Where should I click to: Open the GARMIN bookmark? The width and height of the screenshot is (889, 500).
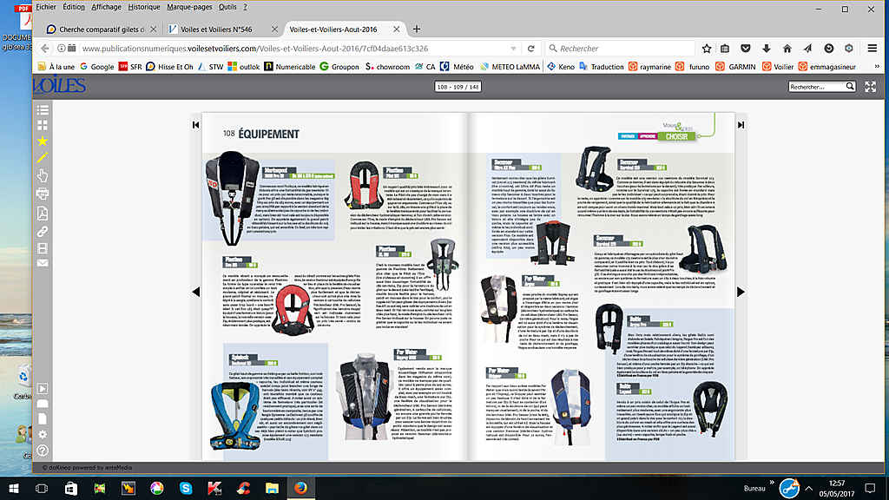point(735,67)
